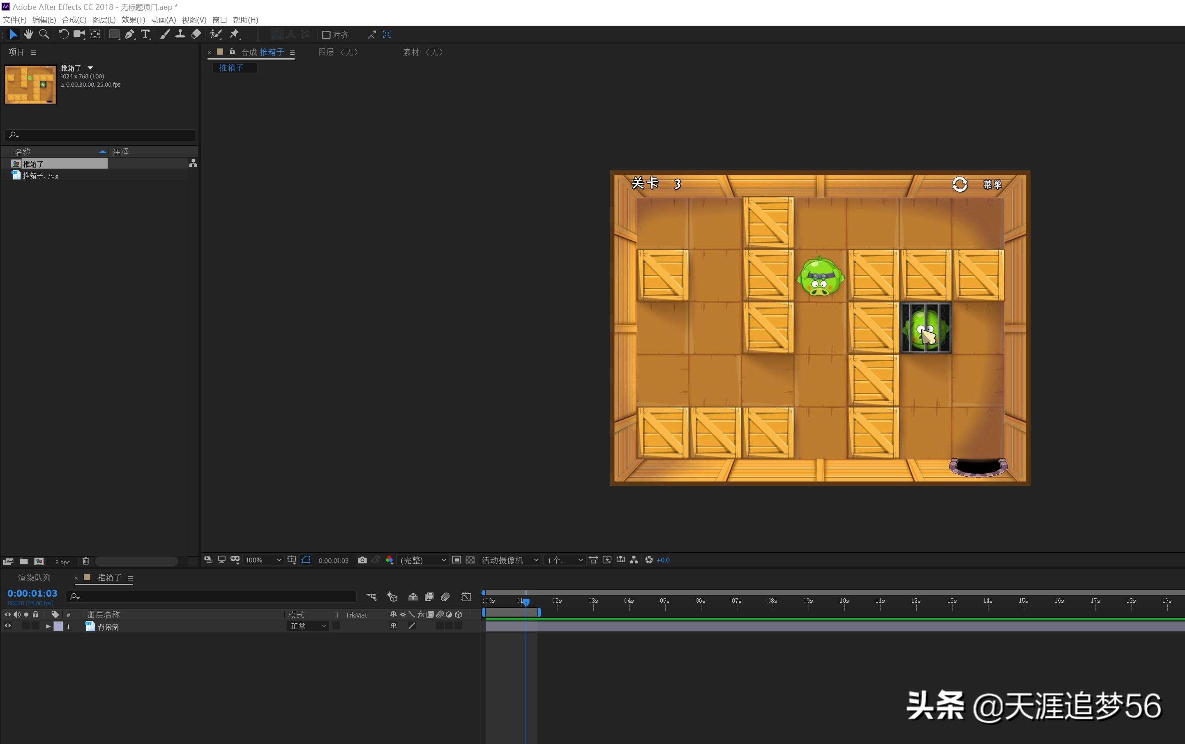
Task: Click the snapshot camera icon in viewer
Action: (x=362, y=560)
